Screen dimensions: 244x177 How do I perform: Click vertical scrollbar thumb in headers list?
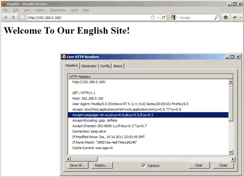[231, 102]
